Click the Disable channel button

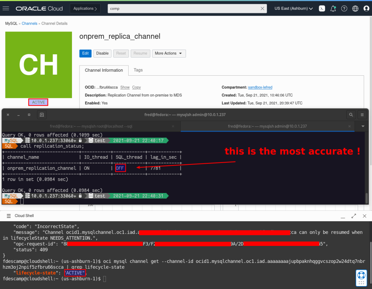pyautogui.click(x=102, y=54)
